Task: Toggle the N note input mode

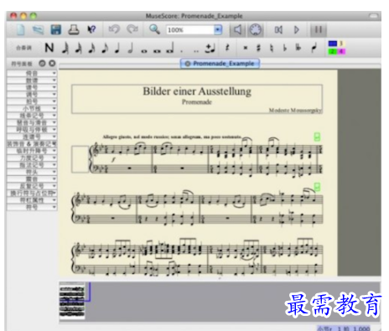Action: (49, 48)
